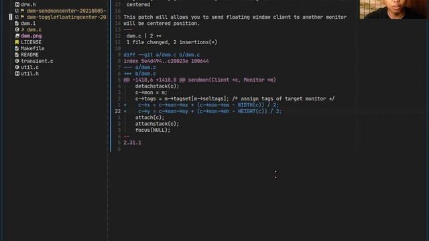429x241 pixels.
Task: Click the 'index 5e4d494..c20023e 100644' line
Action: 166,61
